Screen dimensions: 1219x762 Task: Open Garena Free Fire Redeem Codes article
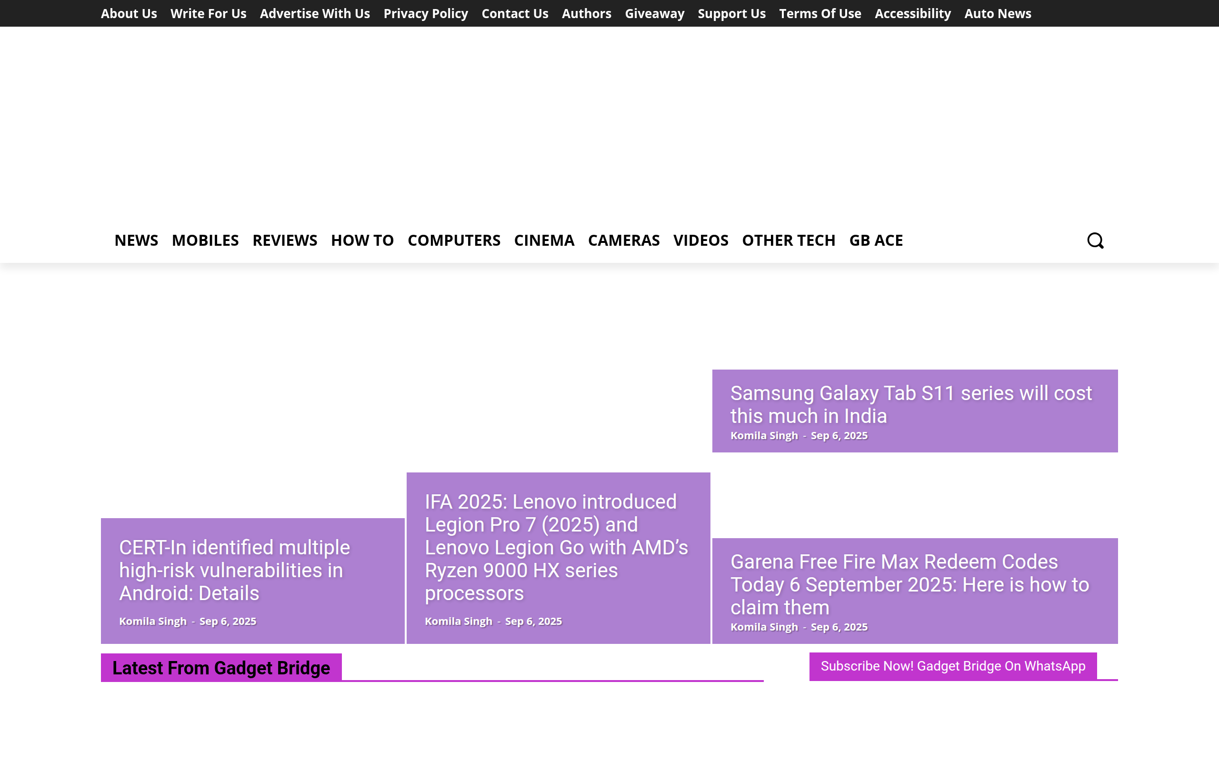[x=909, y=585]
